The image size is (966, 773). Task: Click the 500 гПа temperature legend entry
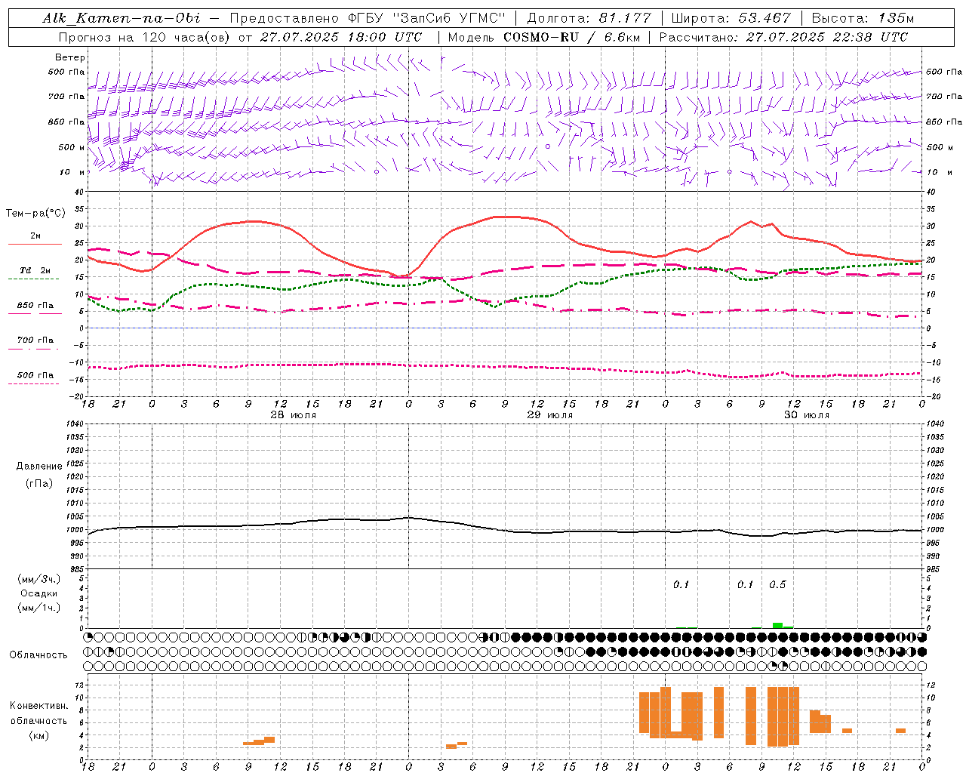click(35, 375)
